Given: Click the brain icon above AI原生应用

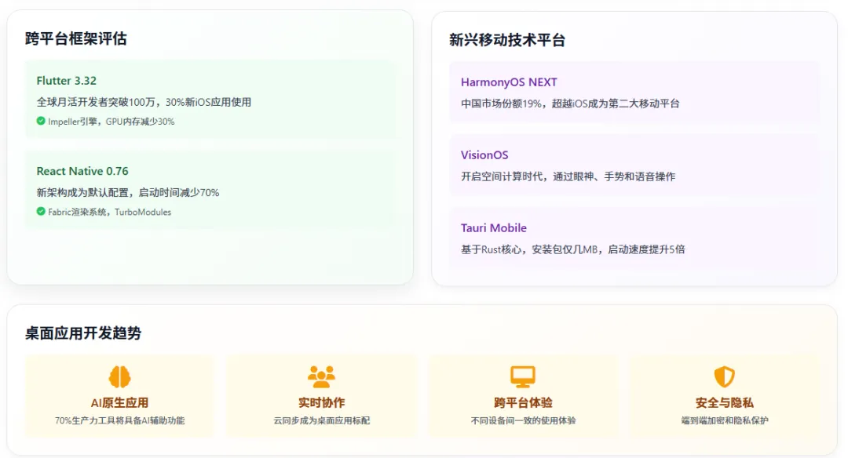Looking at the screenshot, I should [x=119, y=376].
